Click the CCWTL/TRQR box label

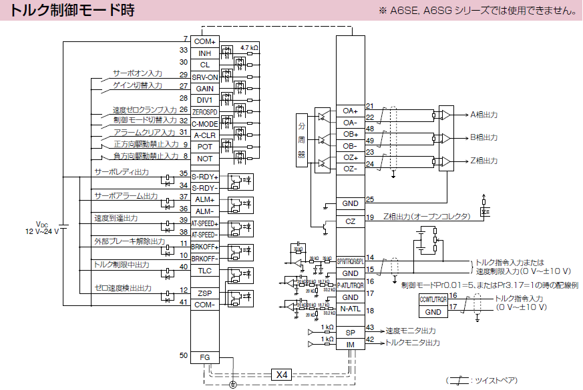point(433,299)
